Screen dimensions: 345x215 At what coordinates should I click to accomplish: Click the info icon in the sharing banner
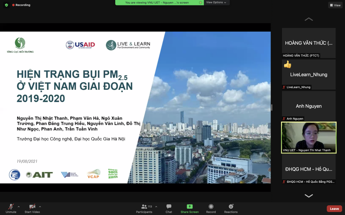point(200,3)
